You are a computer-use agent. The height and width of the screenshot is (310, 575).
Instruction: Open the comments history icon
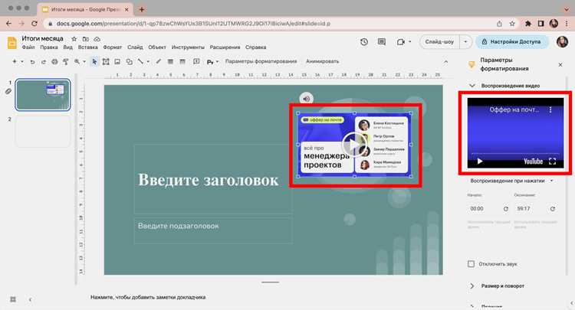tap(382, 42)
